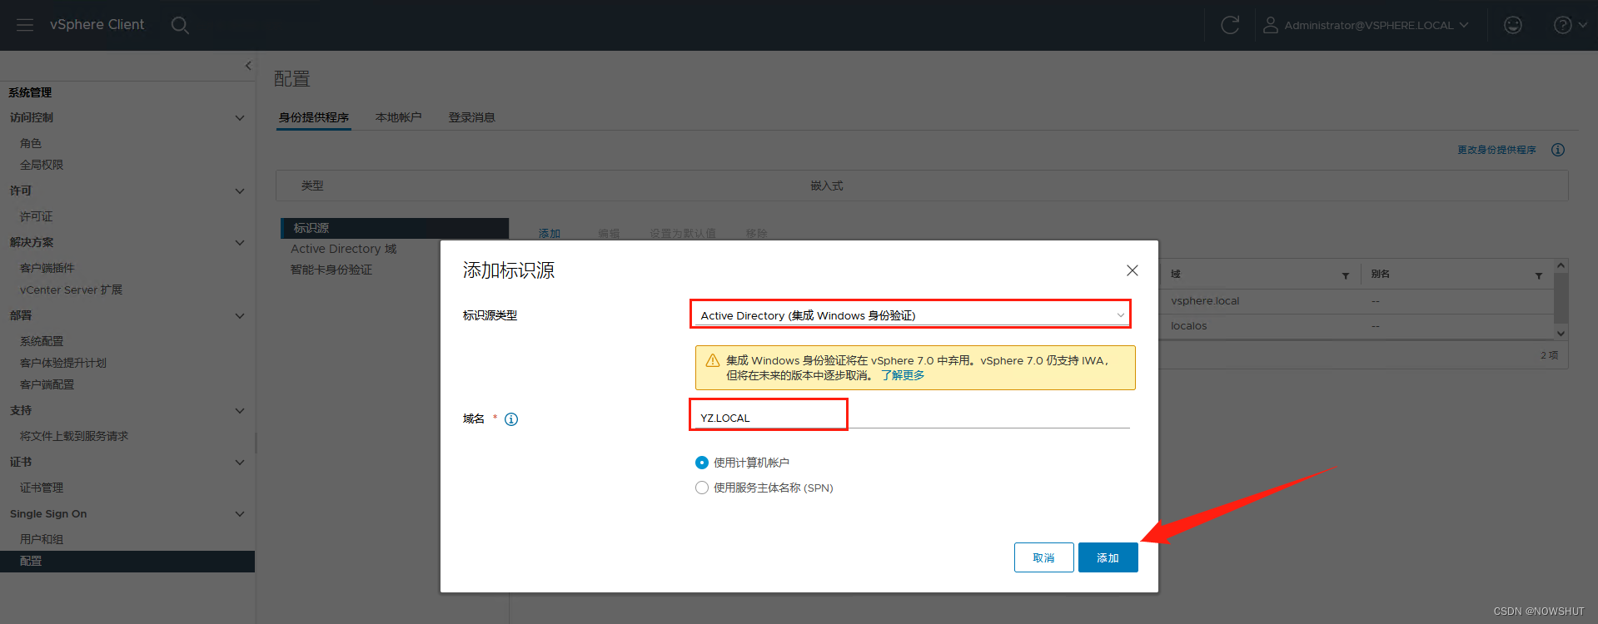Open 客户体验提升计划 in the sidebar
Image resolution: width=1598 pixels, height=624 pixels.
pyautogui.click(x=63, y=363)
